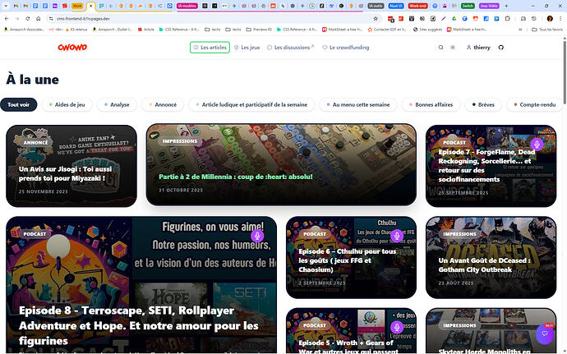Go to Les jeux section

coord(247,48)
